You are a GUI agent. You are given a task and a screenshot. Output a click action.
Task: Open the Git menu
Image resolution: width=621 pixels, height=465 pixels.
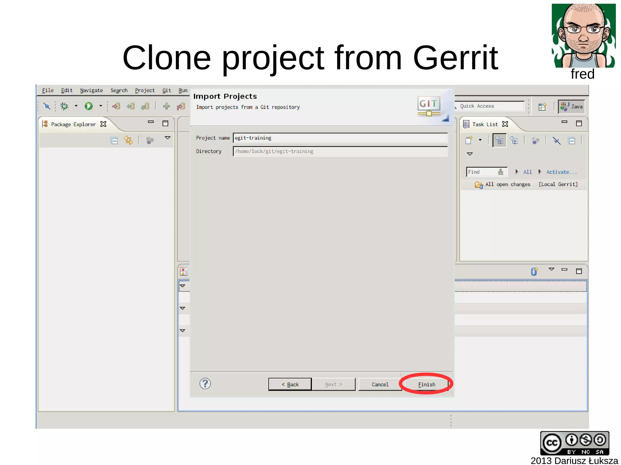[166, 90]
